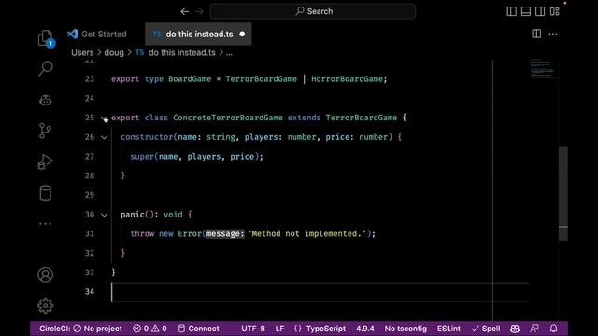This screenshot has height=336, width=598.
Task: Click the ConcreteTerrorBoardGame class name
Action: pyautogui.click(x=228, y=118)
